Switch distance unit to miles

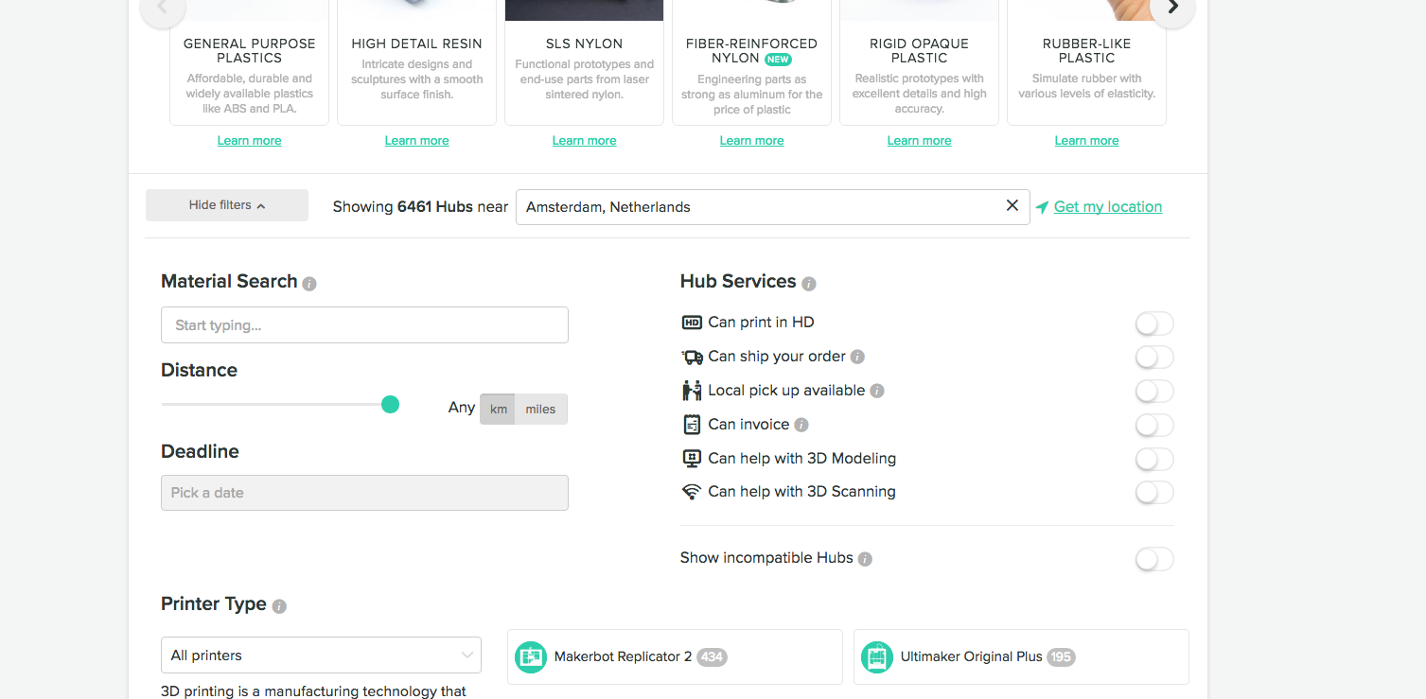tap(540, 410)
